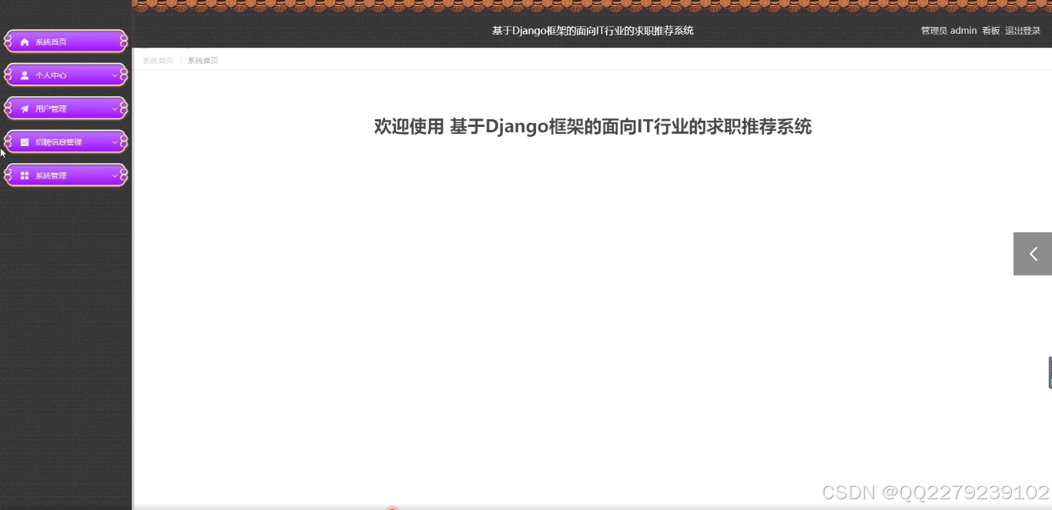Open the 系统首页 sidebar menu item
1052x510 pixels.
[65, 42]
